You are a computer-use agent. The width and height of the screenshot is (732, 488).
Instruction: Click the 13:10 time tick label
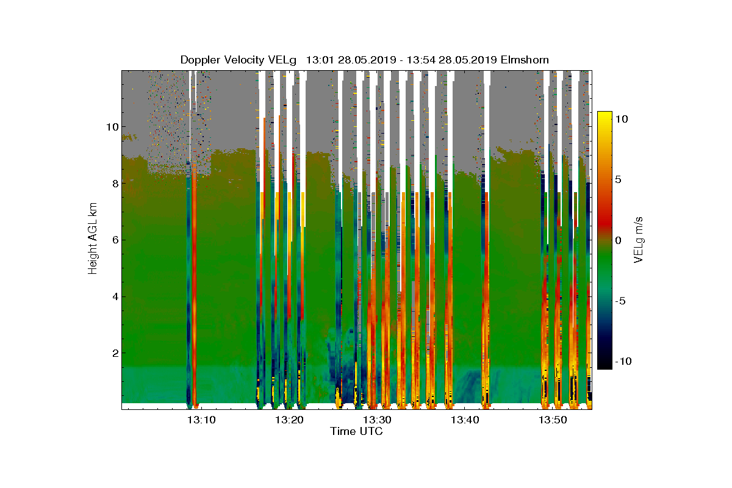(201, 420)
